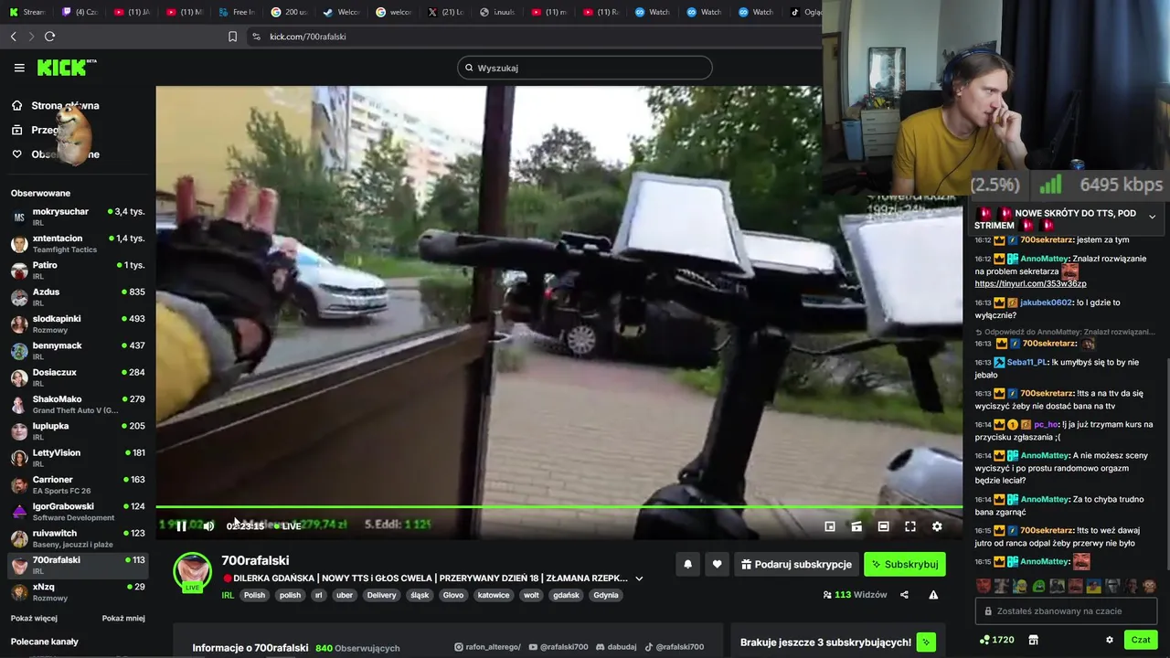
Task: Open video player settings gear
Action: [x=937, y=526]
